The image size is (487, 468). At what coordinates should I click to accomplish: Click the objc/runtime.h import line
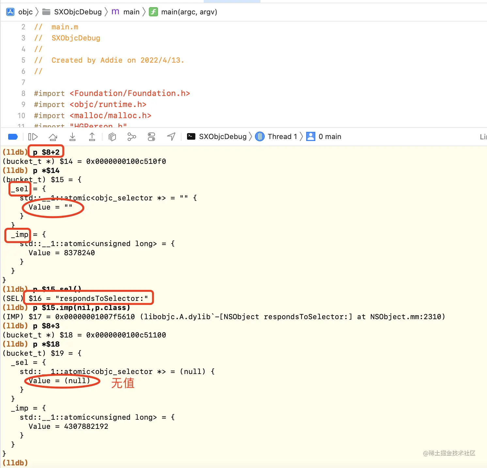click(x=90, y=105)
